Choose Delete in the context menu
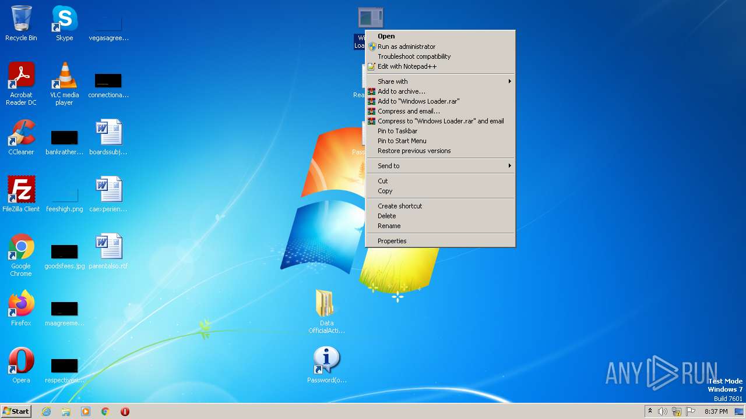The width and height of the screenshot is (746, 419). pyautogui.click(x=440, y=216)
